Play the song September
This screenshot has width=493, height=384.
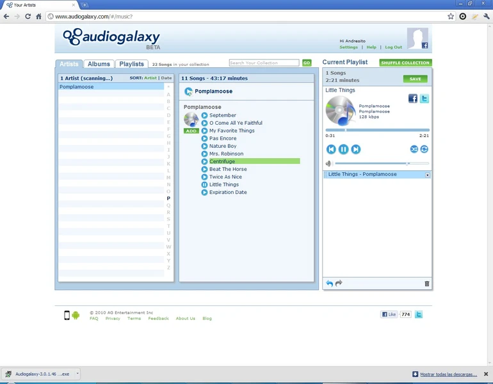[204, 115]
